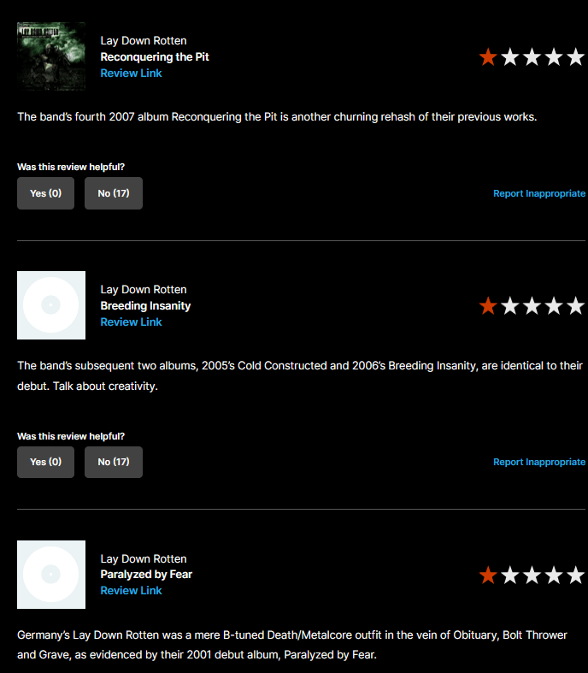This screenshot has height=673, width=588.
Task: Click first star on Reconquering the Pit rating
Action: point(488,57)
